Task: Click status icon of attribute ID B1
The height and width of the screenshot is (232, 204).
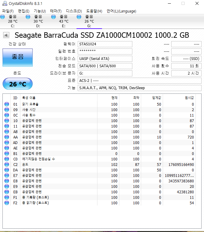Action: (x=7, y=153)
